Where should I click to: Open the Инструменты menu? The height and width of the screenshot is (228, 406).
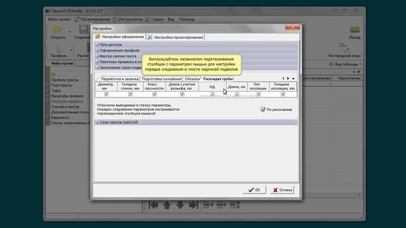(x=128, y=19)
